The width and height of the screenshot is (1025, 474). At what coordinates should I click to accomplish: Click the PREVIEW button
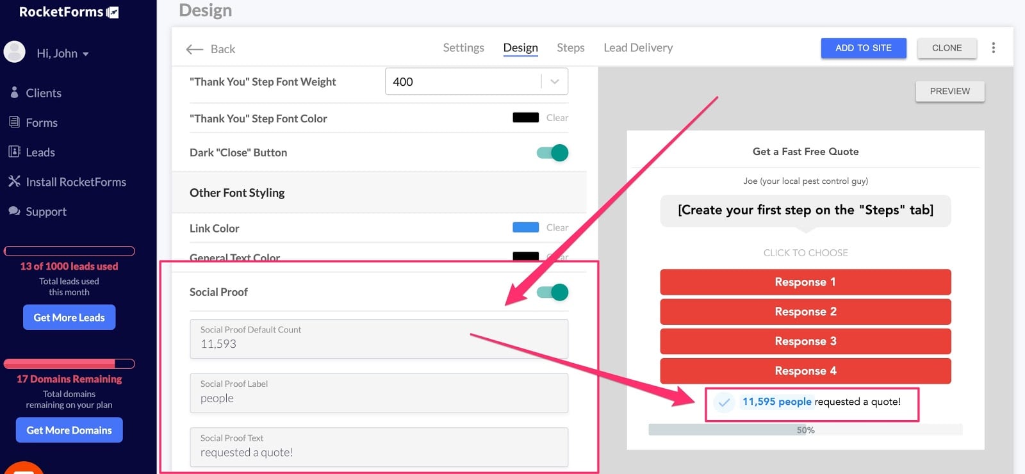pos(950,91)
